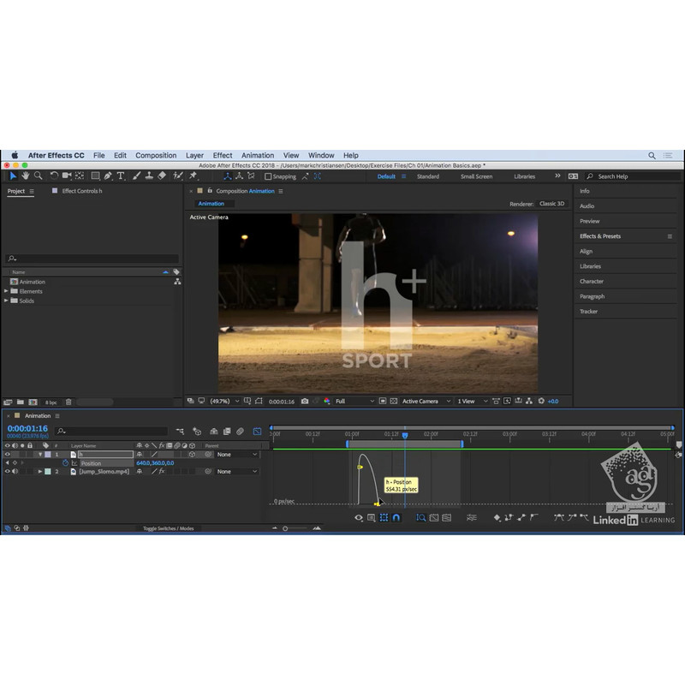Enable the Snapping checkbox

[268, 176]
